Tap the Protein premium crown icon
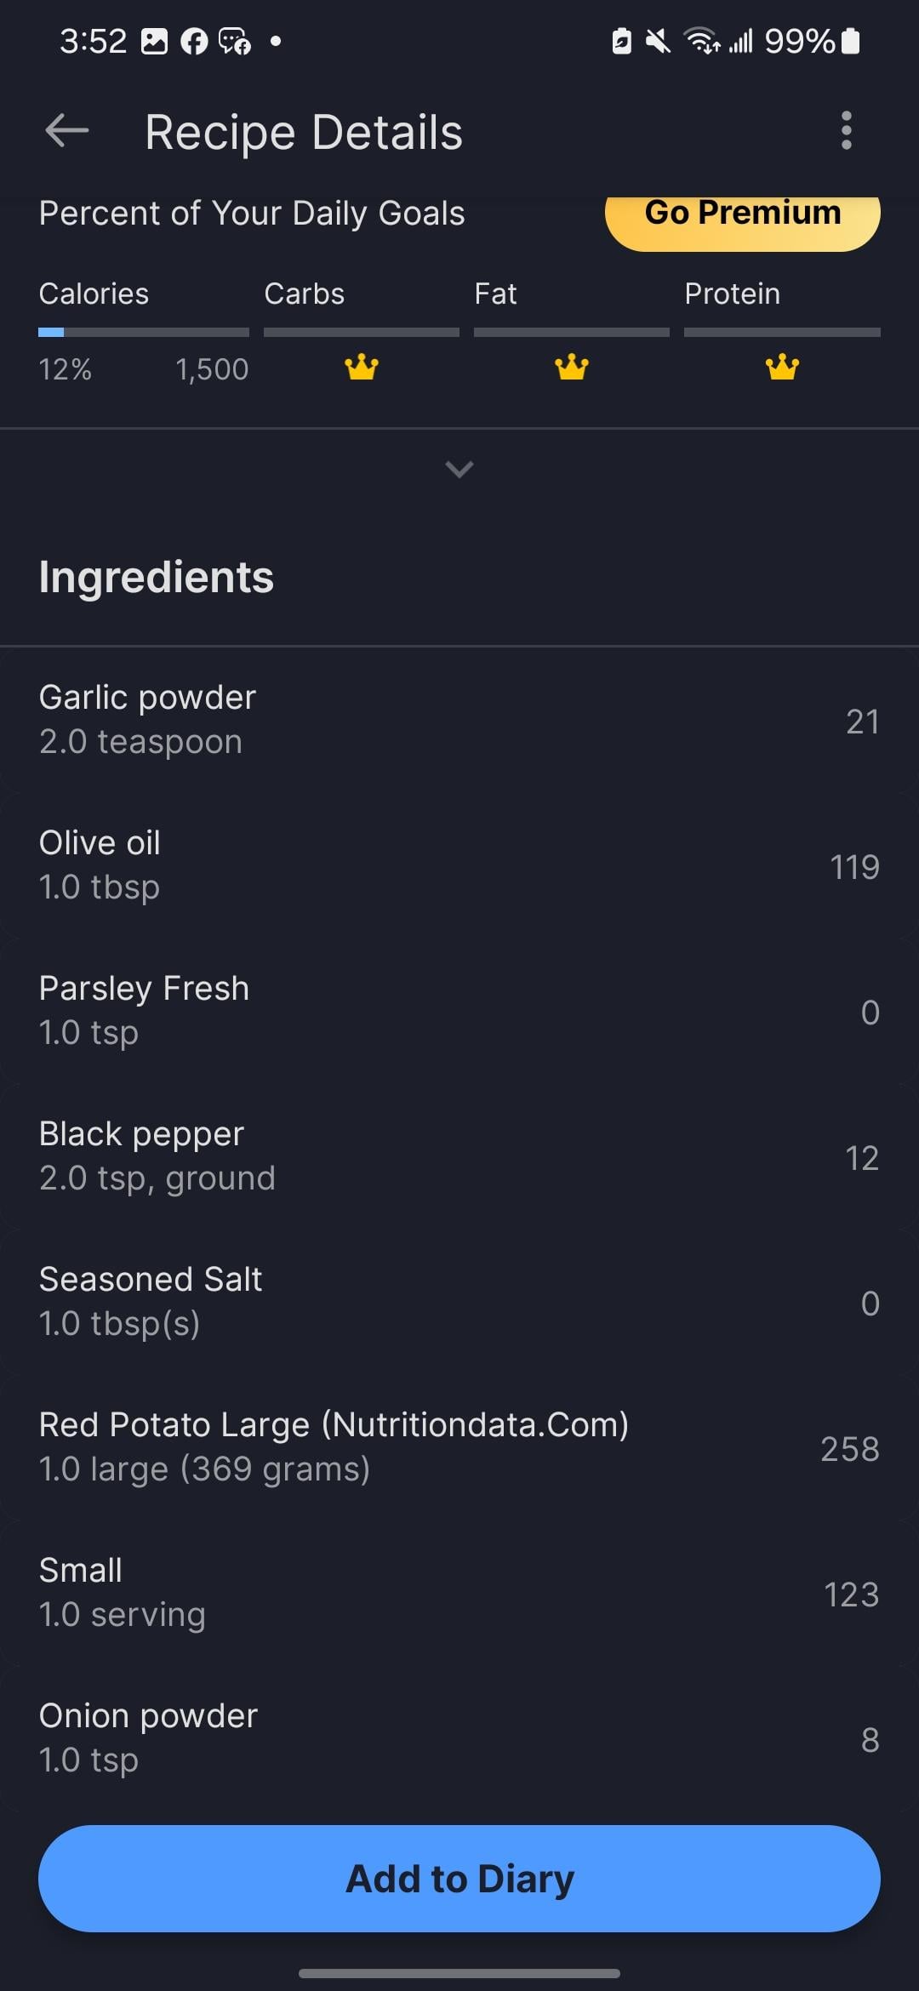 tap(781, 368)
